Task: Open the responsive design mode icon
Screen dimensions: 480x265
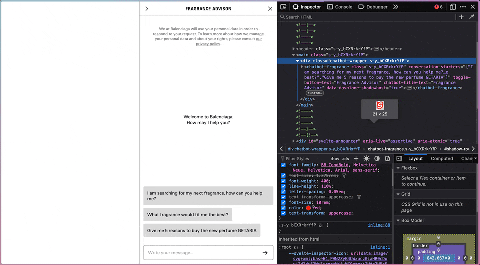Action: click(453, 7)
